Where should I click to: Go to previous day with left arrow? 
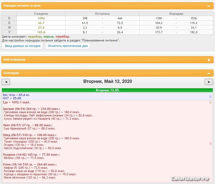click(x=6, y=82)
